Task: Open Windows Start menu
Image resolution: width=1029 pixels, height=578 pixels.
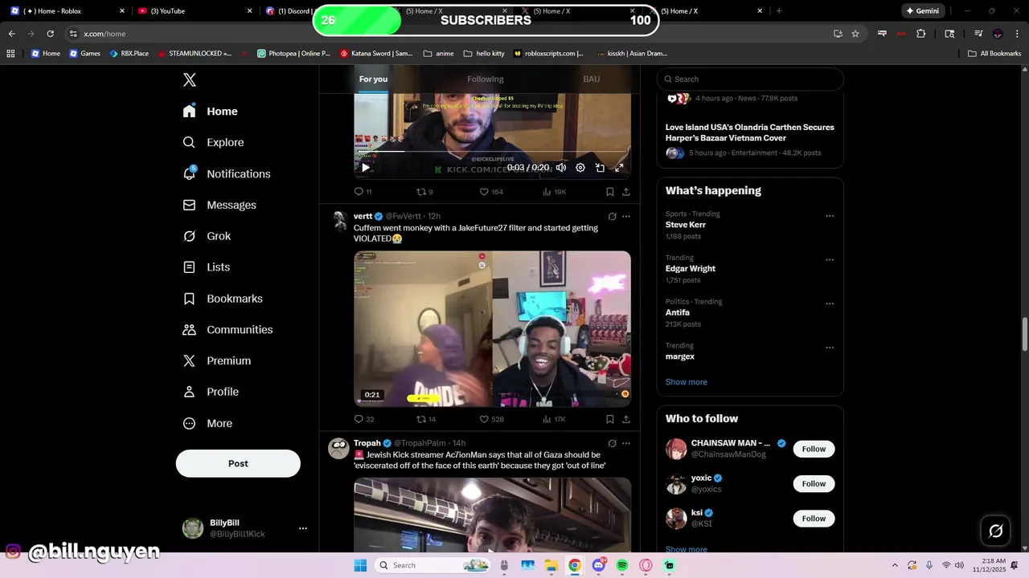Action: click(360, 565)
